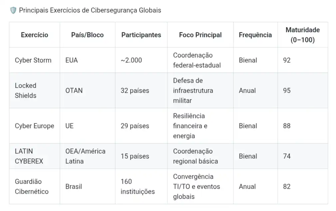Select the 'Cyber Storm' exercise cell
This screenshot has width=336, height=211.
(33, 60)
